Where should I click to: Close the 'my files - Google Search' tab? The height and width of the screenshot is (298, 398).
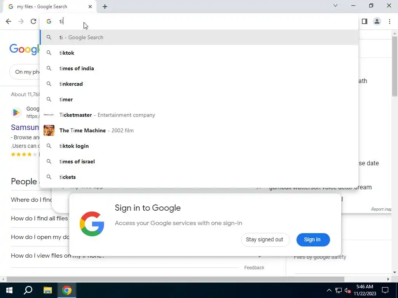[x=90, y=7]
